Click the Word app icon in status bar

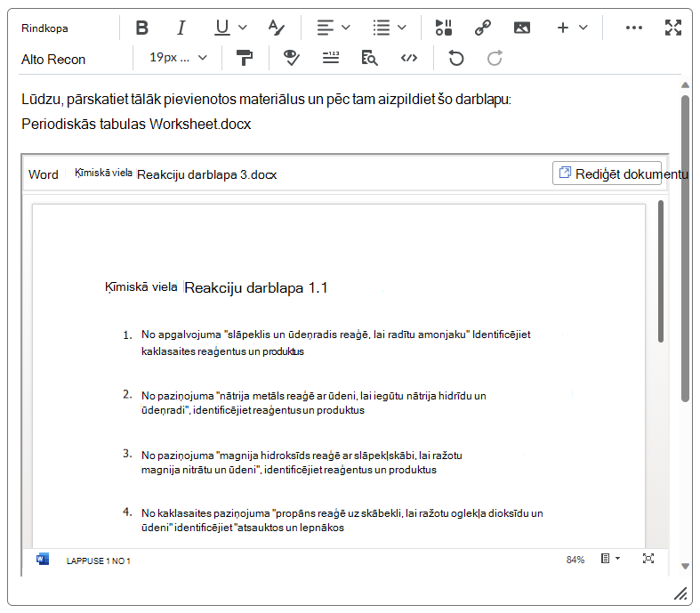click(x=43, y=559)
